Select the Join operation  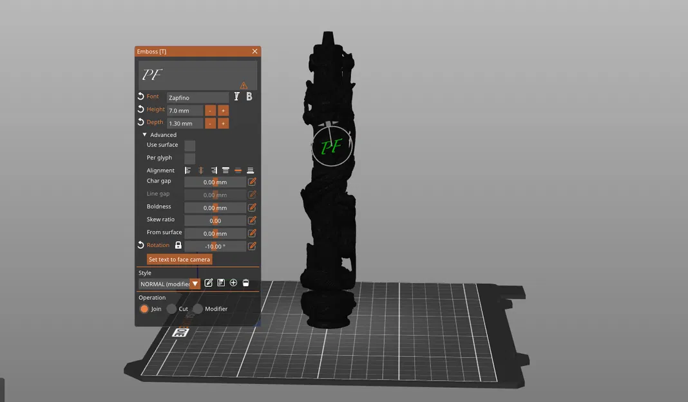point(144,309)
